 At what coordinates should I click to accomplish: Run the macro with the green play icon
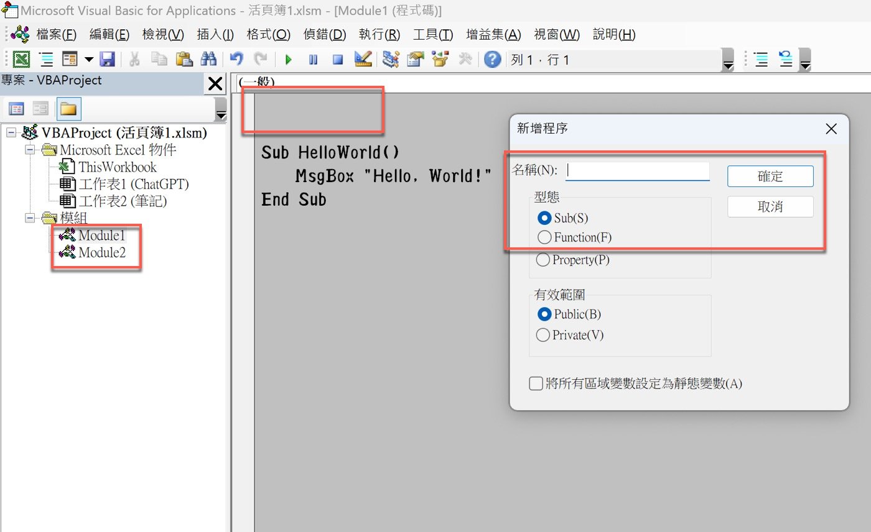[x=289, y=60]
